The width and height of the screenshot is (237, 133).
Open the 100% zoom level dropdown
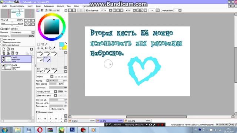tap(110, 10)
